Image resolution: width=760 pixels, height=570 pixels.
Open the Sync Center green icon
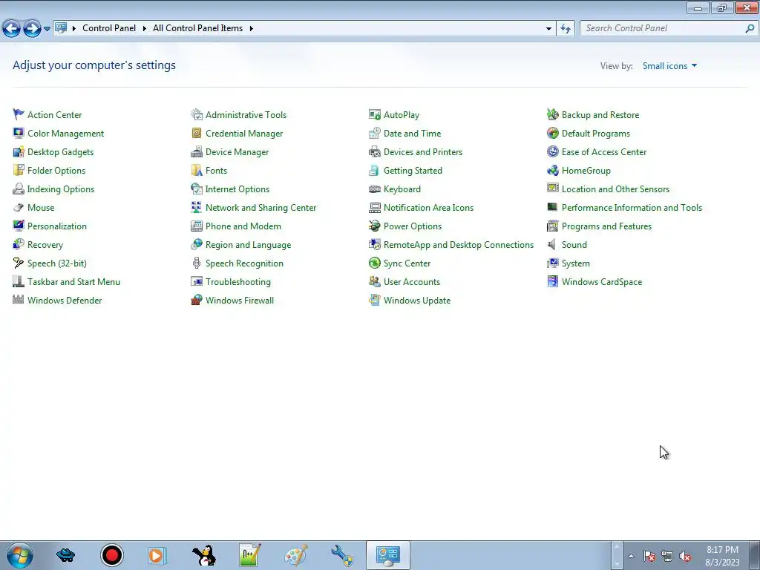(x=375, y=263)
